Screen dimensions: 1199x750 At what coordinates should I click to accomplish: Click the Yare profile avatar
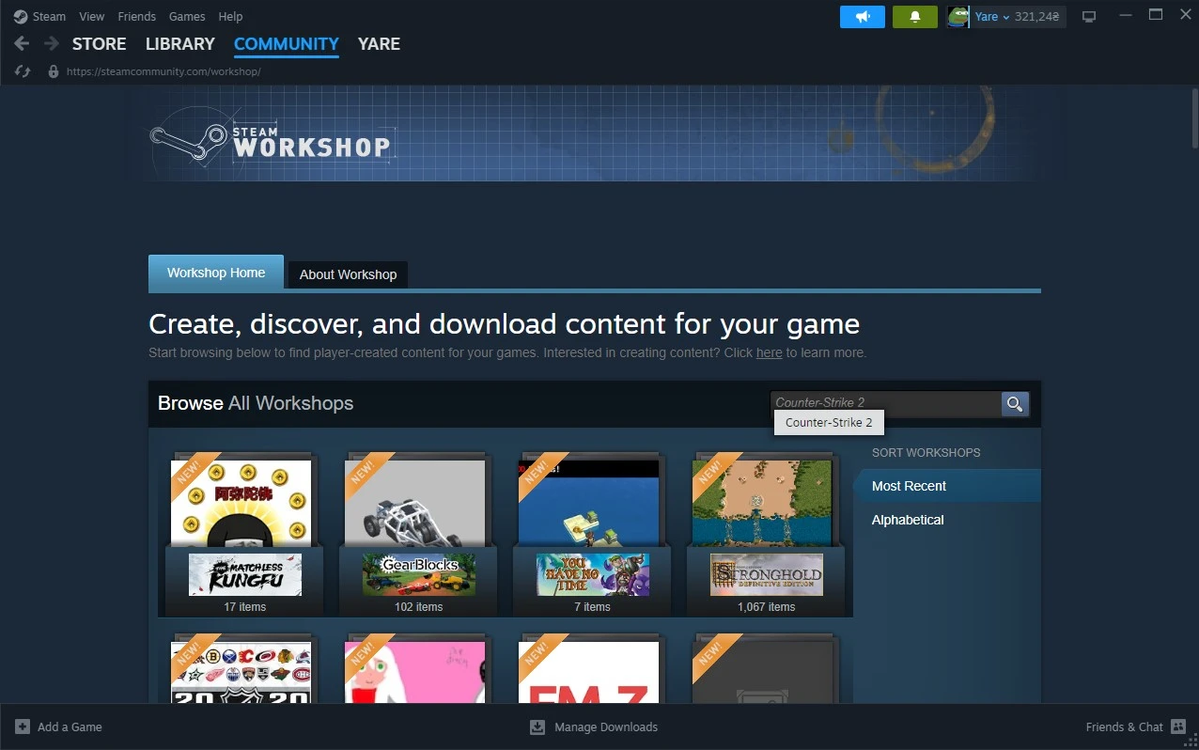click(x=958, y=17)
